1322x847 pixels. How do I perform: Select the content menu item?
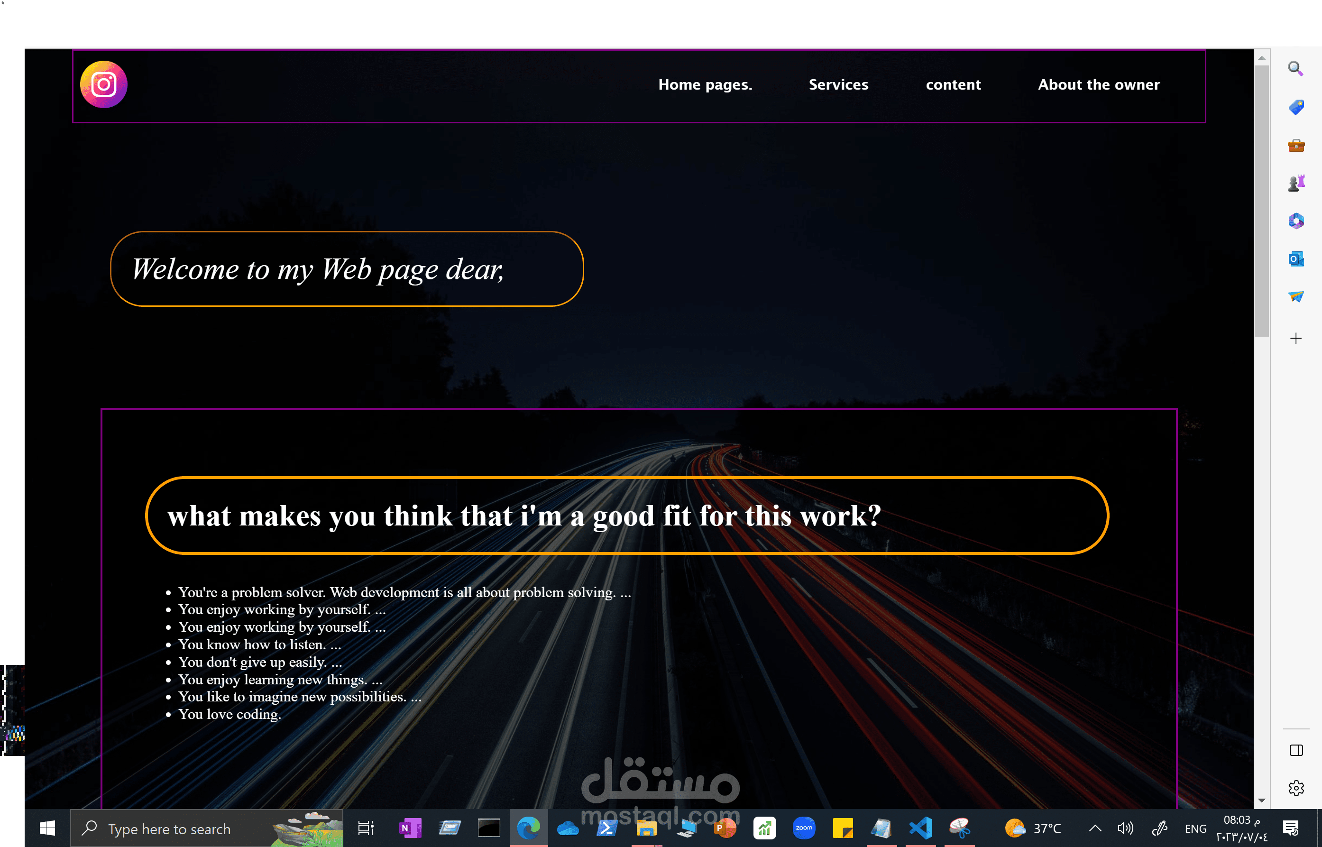point(953,85)
